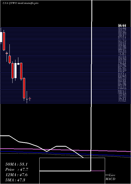Click the '<<Live MACD' label
The height and width of the screenshot is (184, 131).
tap(110, 177)
